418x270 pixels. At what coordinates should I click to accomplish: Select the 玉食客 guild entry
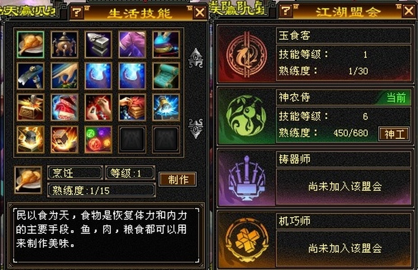315,54
